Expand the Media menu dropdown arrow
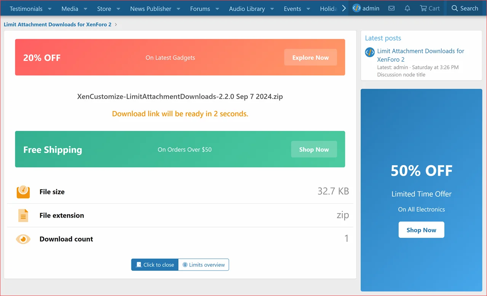The width and height of the screenshot is (487, 296). (x=85, y=9)
